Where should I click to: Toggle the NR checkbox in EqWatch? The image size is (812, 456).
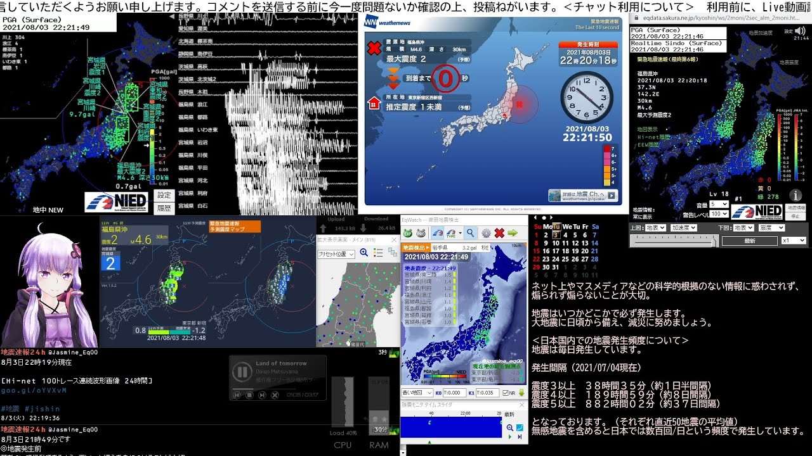[x=505, y=393]
